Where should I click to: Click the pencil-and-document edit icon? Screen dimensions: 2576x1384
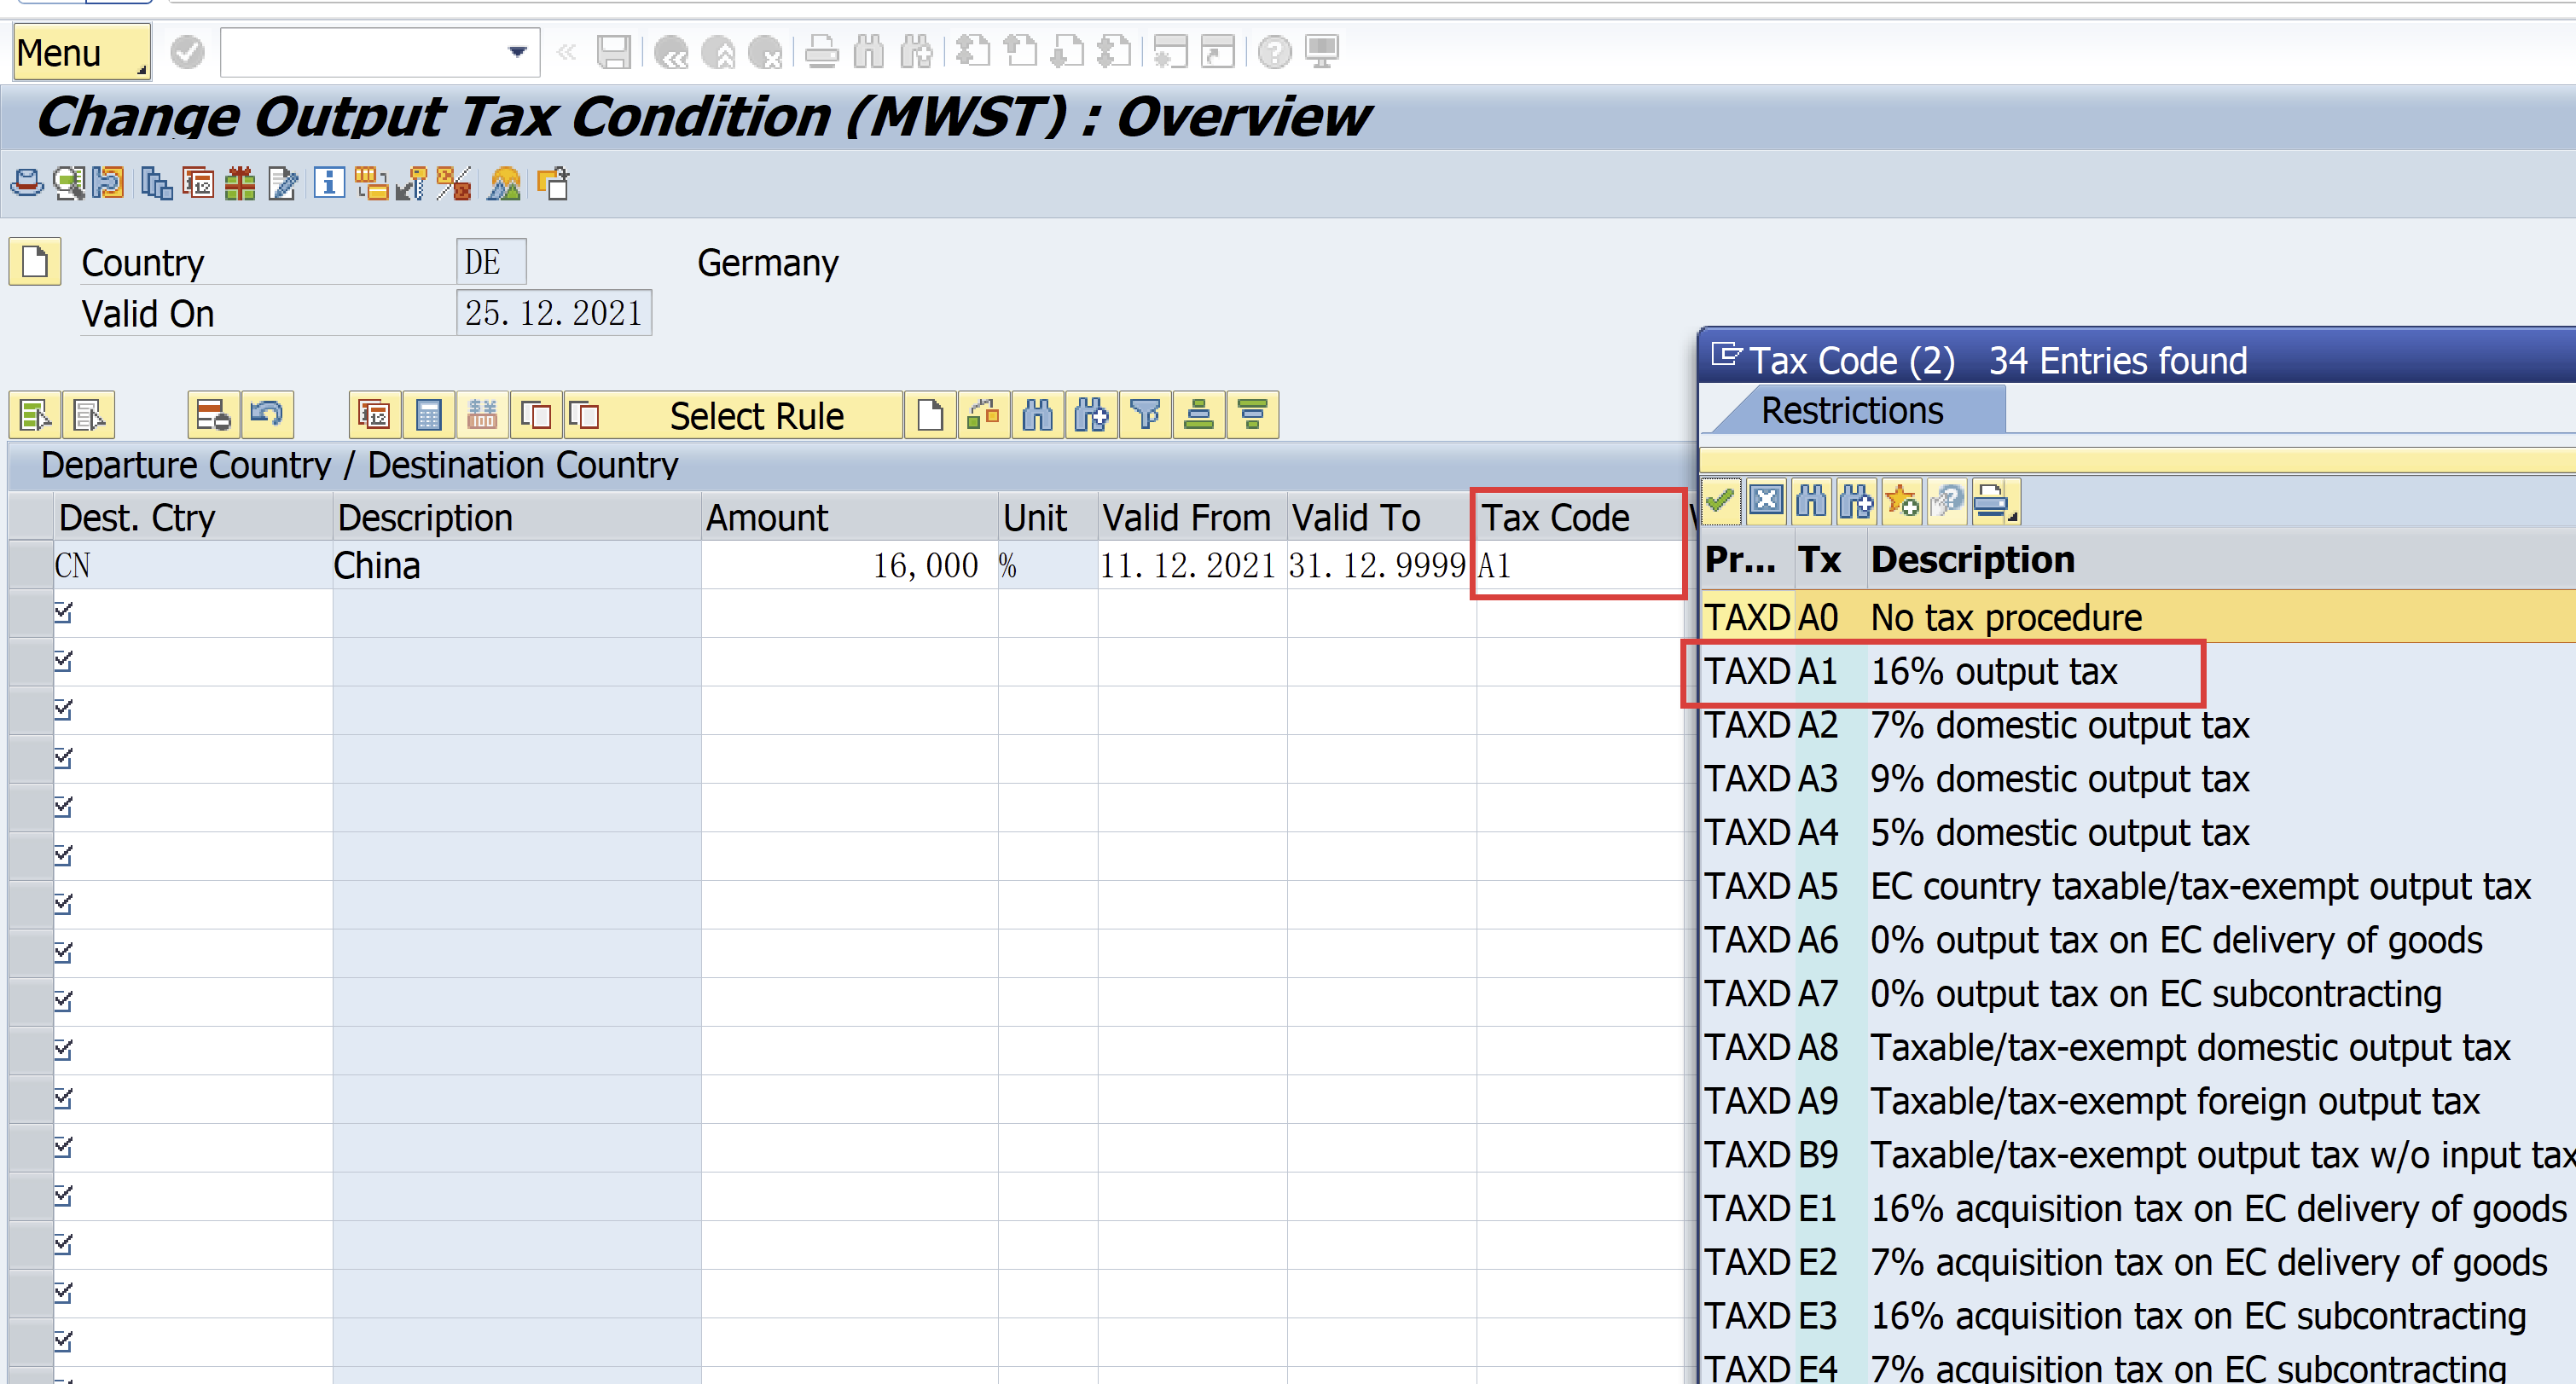(x=283, y=184)
